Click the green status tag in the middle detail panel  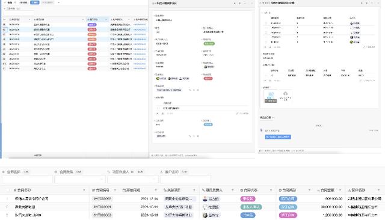tap(209, 44)
